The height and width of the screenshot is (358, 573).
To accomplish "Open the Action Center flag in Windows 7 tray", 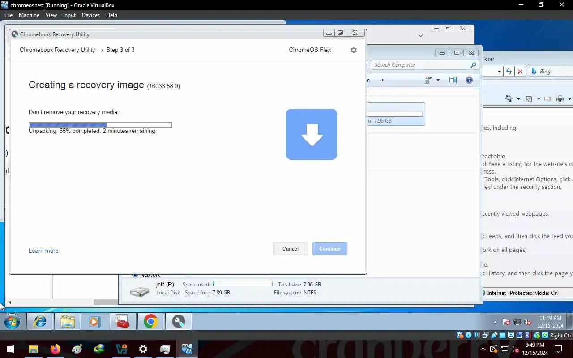I will pyautogui.click(x=506, y=322).
